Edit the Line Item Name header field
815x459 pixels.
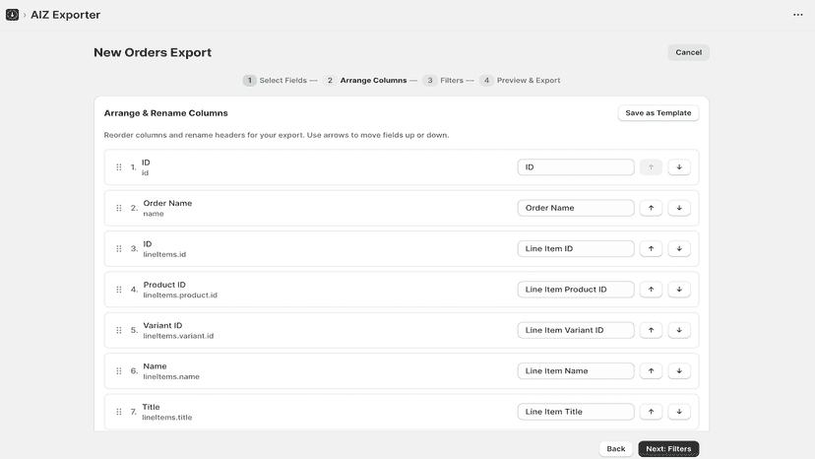[x=576, y=371]
